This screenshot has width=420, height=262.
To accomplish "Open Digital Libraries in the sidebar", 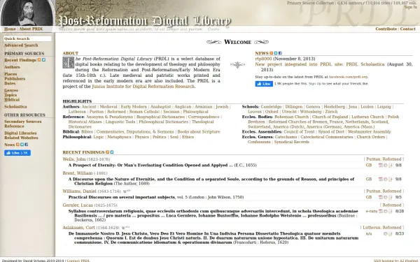I will (20, 133).
